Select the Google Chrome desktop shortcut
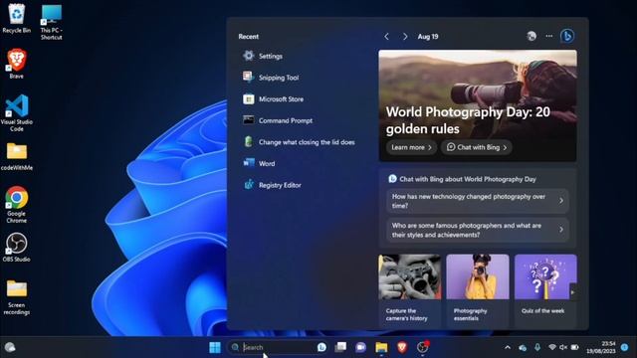637x358 pixels. coord(17,205)
